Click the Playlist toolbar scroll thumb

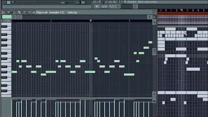(135, 6)
